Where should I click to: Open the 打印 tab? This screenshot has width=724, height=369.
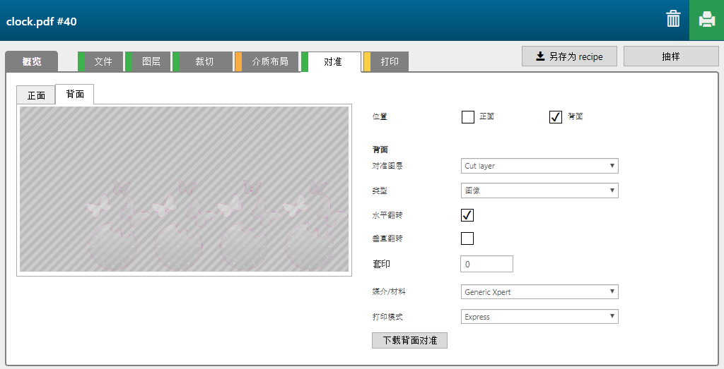pos(390,62)
